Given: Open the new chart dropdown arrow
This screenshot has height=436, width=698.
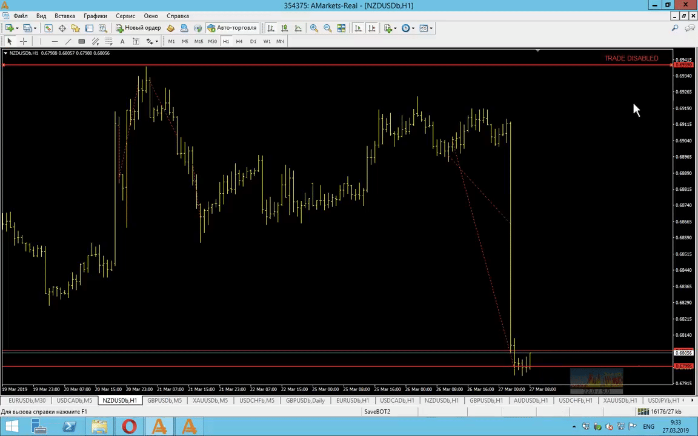Looking at the screenshot, I should pos(17,28).
